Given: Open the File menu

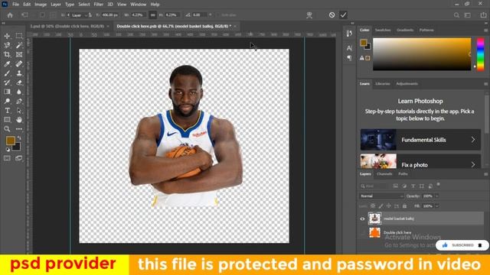Looking at the screenshot, I should click(x=15, y=5).
